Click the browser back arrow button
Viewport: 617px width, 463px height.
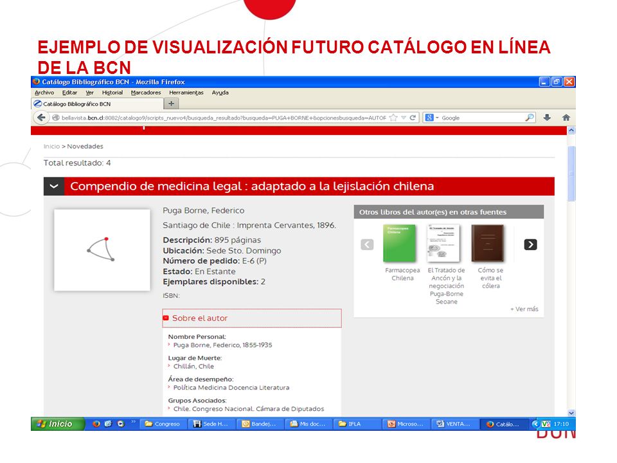[x=41, y=118]
